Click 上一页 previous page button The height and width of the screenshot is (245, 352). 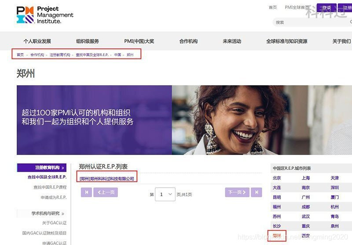[x=106, y=192]
